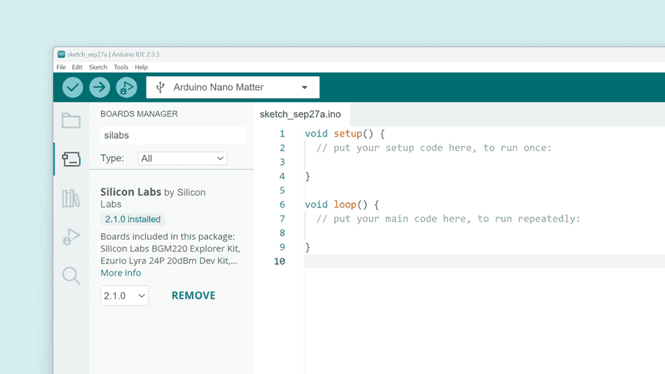Open the Type filter dropdown
Screen dimensions: 665x374
point(182,158)
